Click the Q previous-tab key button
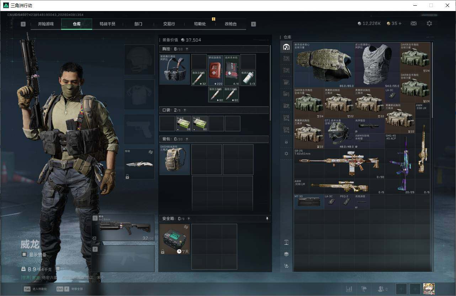The height and width of the screenshot is (296, 456). (23, 24)
